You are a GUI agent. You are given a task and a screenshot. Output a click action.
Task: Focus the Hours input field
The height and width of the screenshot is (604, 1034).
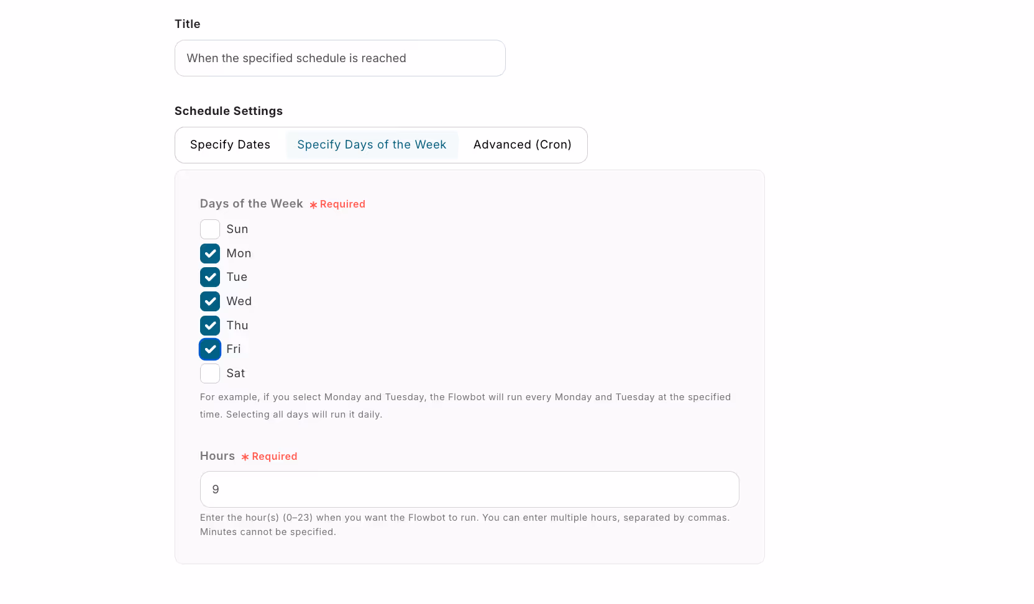tap(470, 490)
